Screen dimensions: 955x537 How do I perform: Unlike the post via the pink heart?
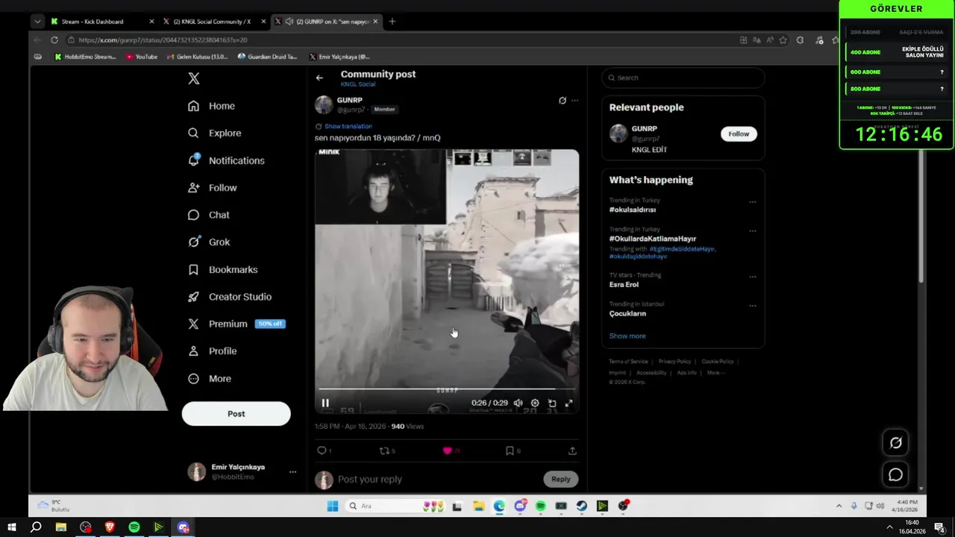click(448, 450)
